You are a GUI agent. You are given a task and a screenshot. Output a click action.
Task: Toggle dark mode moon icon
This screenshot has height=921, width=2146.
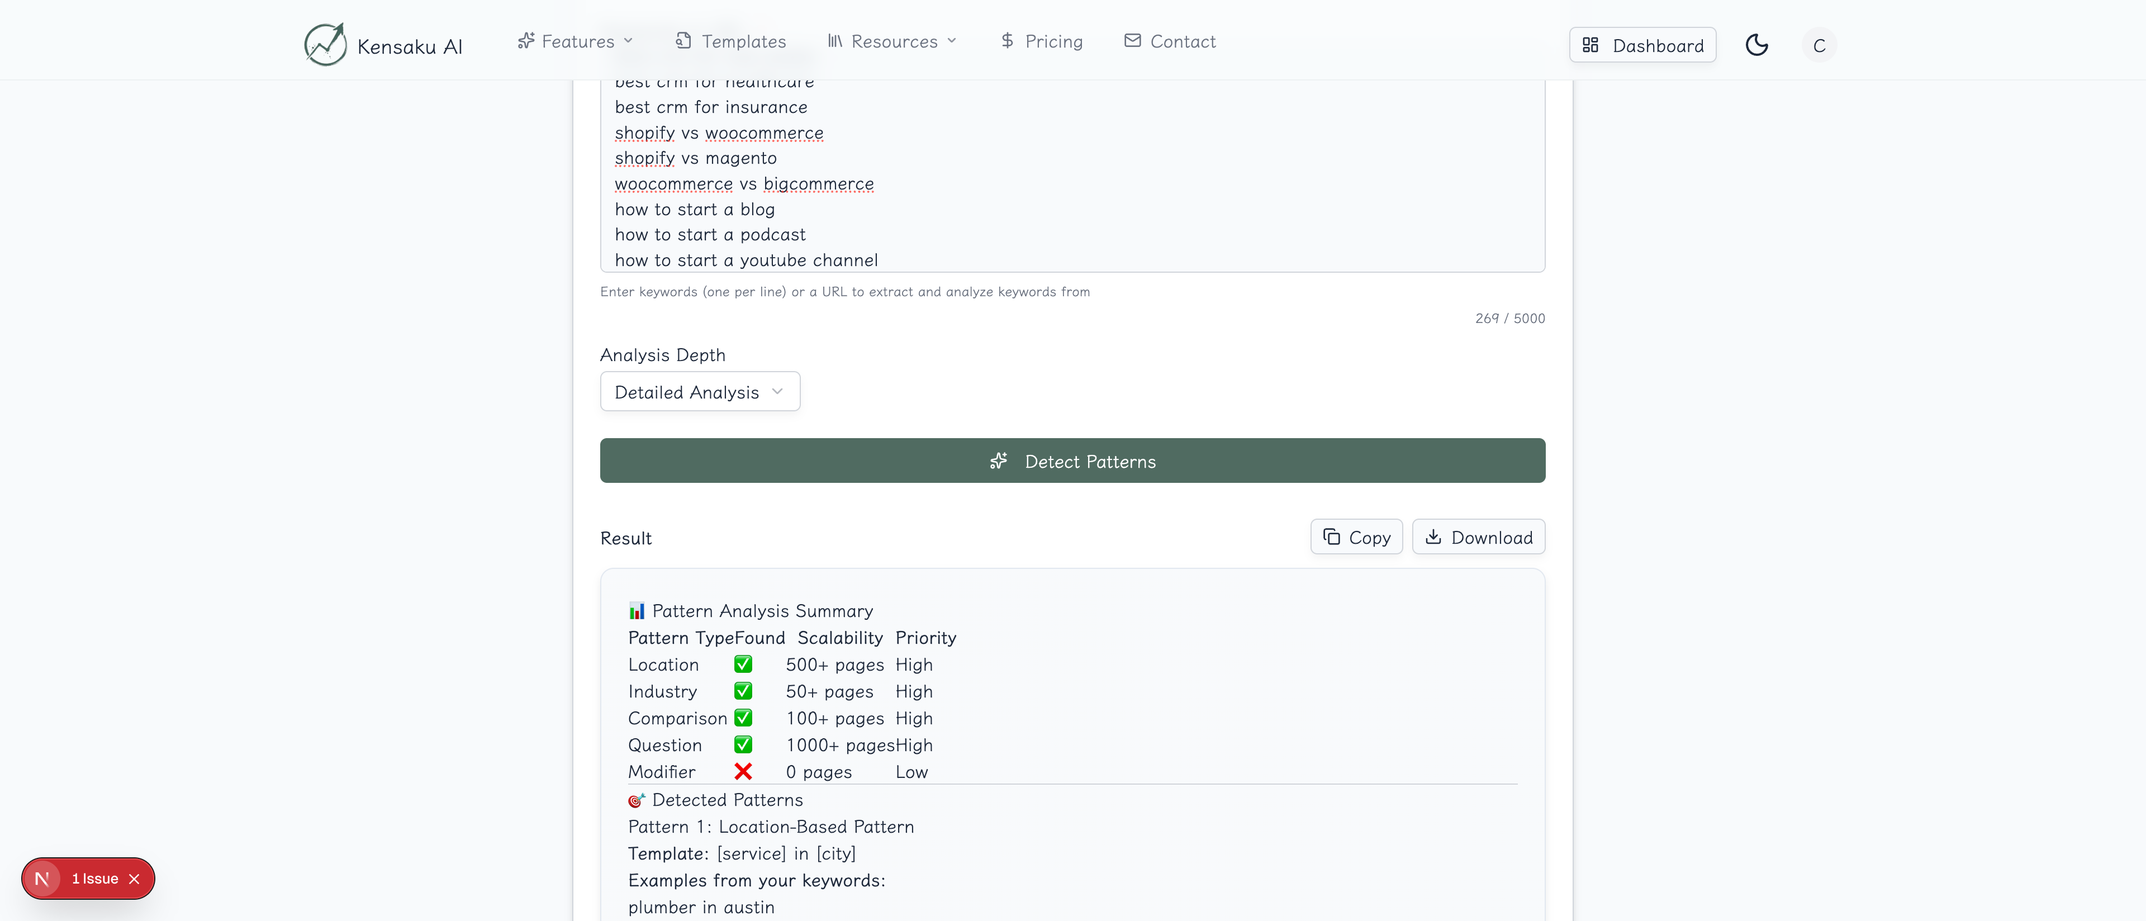click(1756, 45)
